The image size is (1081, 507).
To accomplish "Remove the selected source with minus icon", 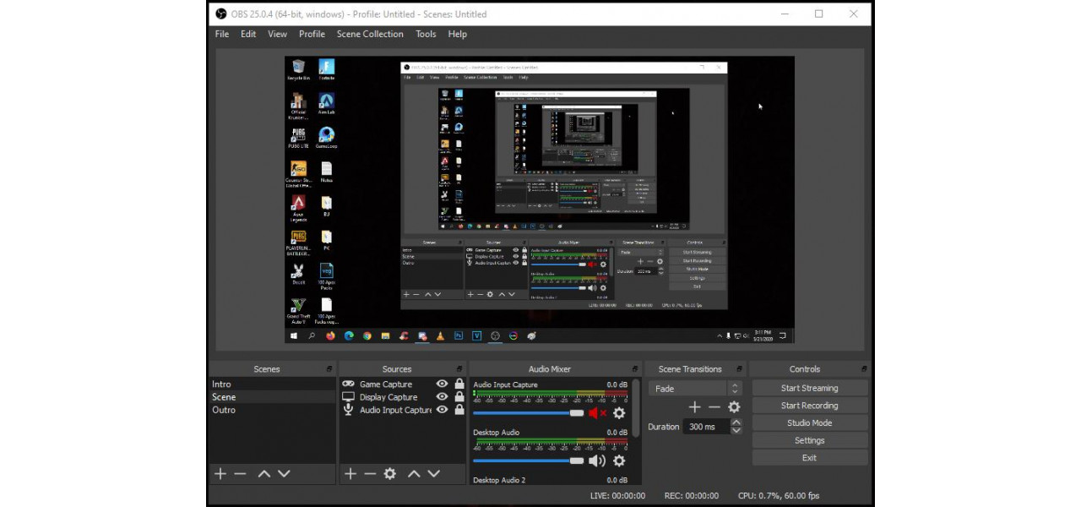I will pos(370,474).
